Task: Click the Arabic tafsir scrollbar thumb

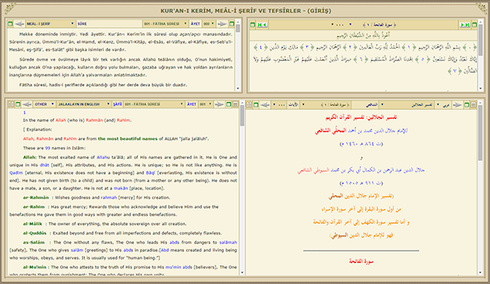Action: tap(480, 133)
